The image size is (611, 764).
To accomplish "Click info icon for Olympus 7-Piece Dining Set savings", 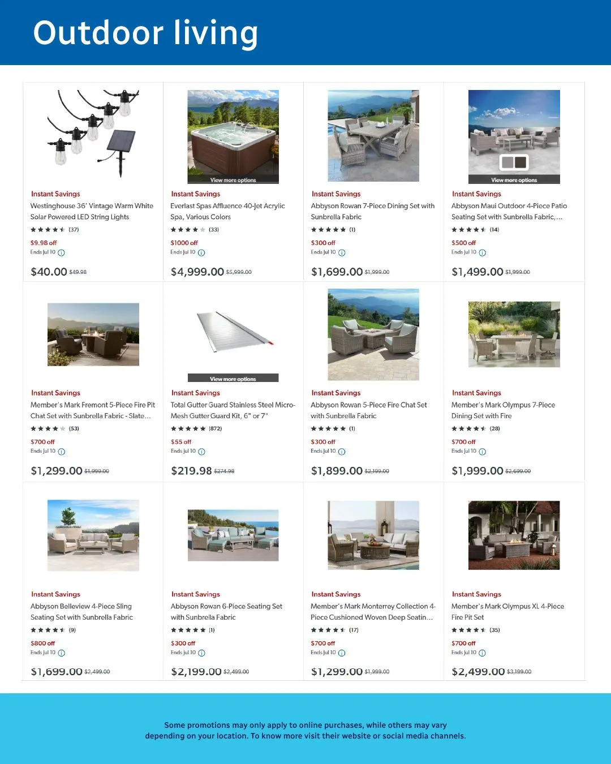I will [x=483, y=452].
